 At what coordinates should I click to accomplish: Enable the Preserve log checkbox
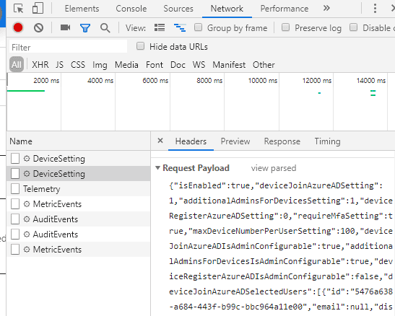tap(285, 27)
